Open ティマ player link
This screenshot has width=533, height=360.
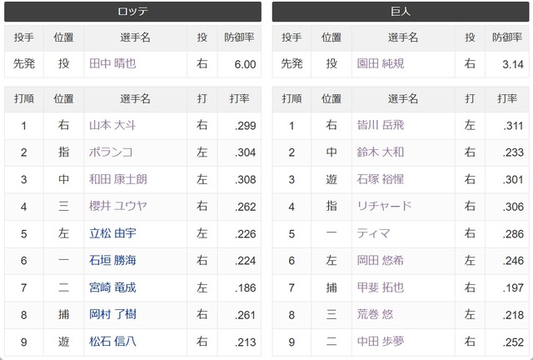pos(373,233)
